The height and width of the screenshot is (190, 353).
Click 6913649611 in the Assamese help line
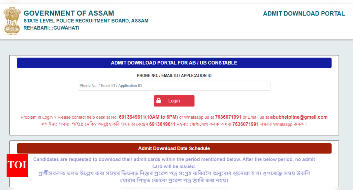tap(162, 124)
